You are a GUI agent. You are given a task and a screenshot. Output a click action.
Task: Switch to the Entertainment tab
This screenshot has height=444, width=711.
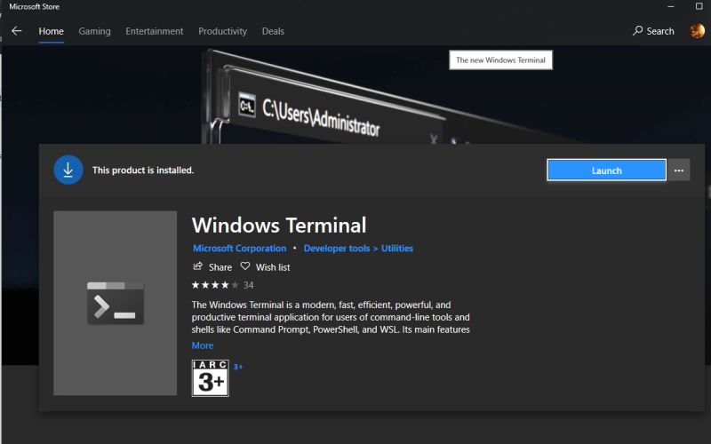(x=154, y=31)
